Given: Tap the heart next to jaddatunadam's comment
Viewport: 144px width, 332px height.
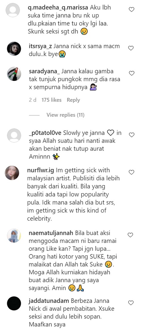Looking at the screenshot, I should point(131,303).
